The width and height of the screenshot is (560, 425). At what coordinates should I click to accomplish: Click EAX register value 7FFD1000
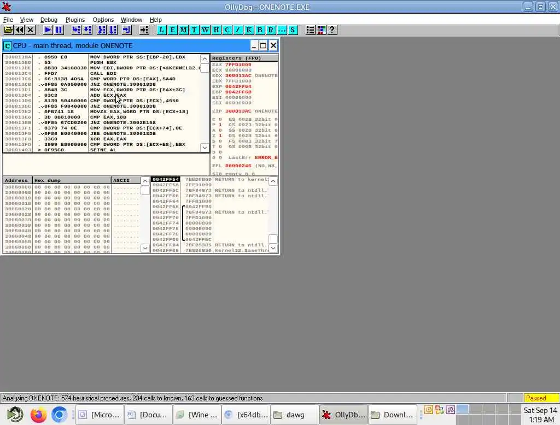click(238, 64)
